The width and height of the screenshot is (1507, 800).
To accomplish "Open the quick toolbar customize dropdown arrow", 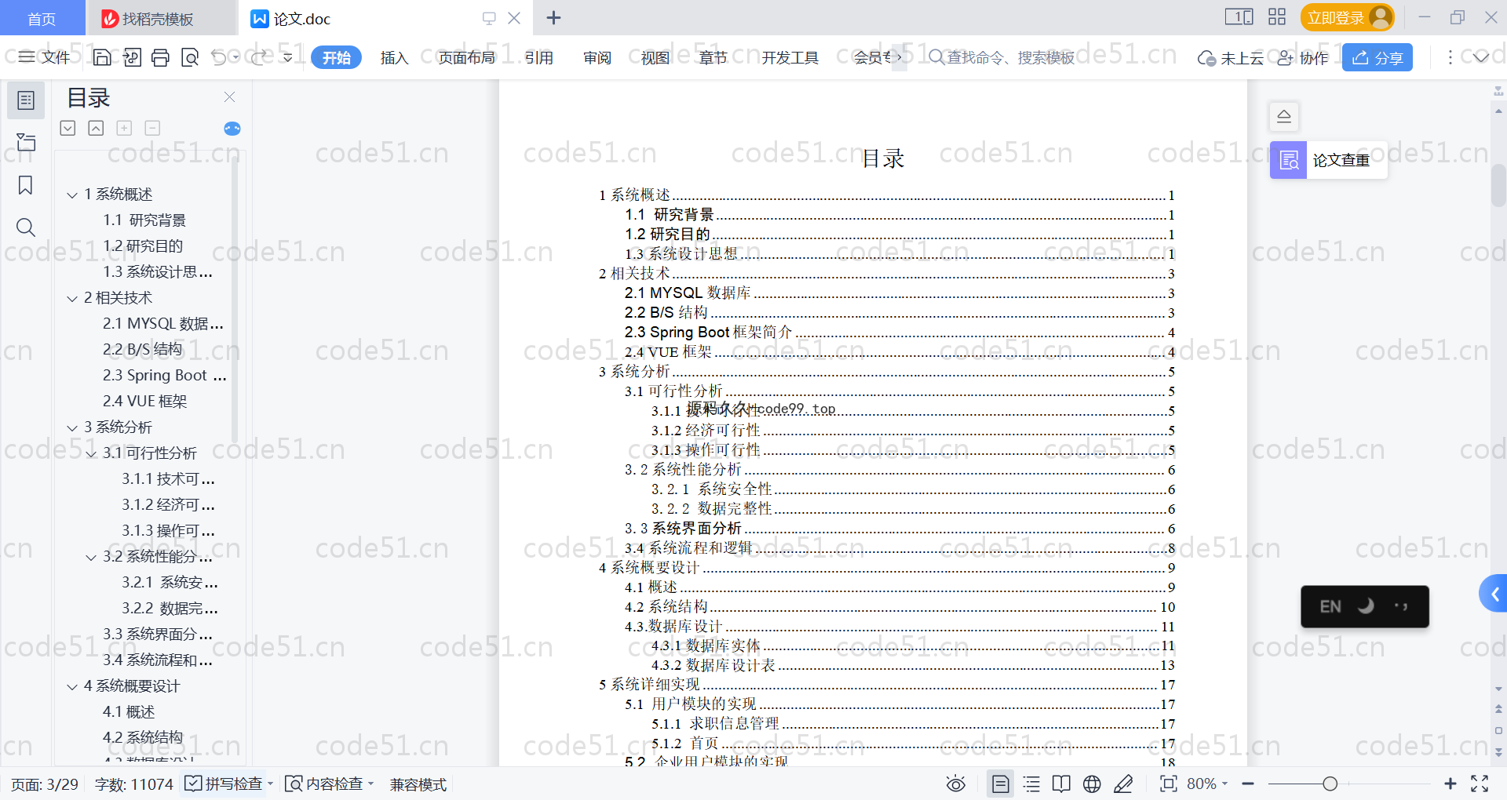I will (x=287, y=57).
